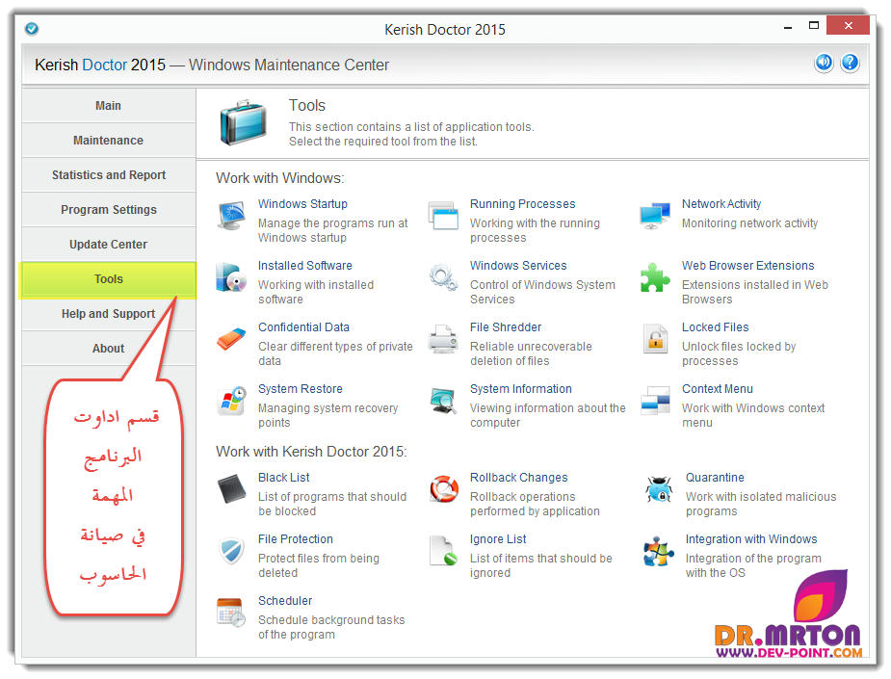This screenshot has height=679, width=891.
Task: Click the Confidential Data eraser icon
Action: pos(231,339)
